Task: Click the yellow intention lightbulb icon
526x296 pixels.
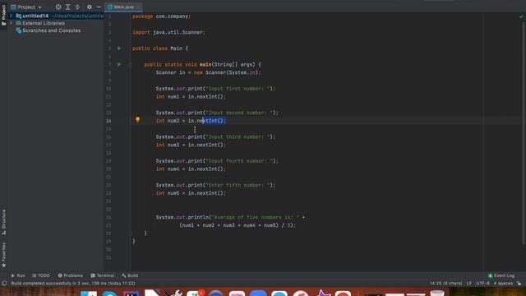Action: coord(137,119)
